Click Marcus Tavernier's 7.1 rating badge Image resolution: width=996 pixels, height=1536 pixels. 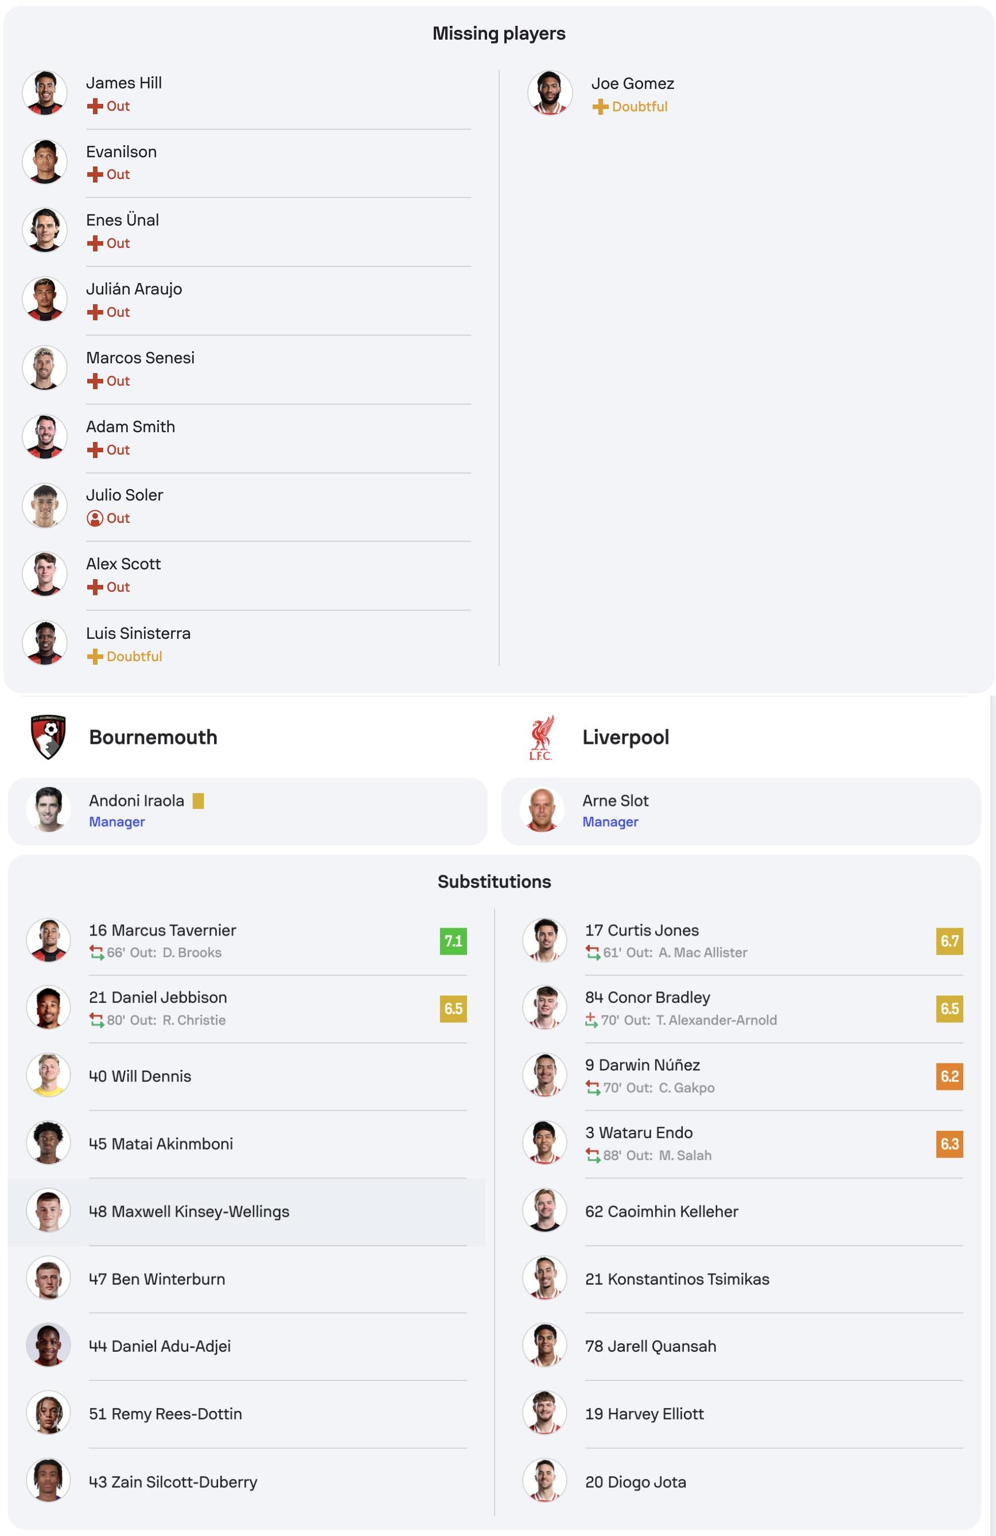(453, 941)
